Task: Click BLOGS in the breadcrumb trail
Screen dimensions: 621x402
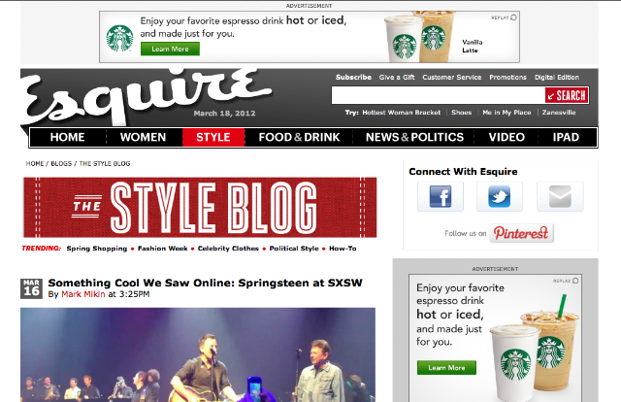Action: coord(61,164)
